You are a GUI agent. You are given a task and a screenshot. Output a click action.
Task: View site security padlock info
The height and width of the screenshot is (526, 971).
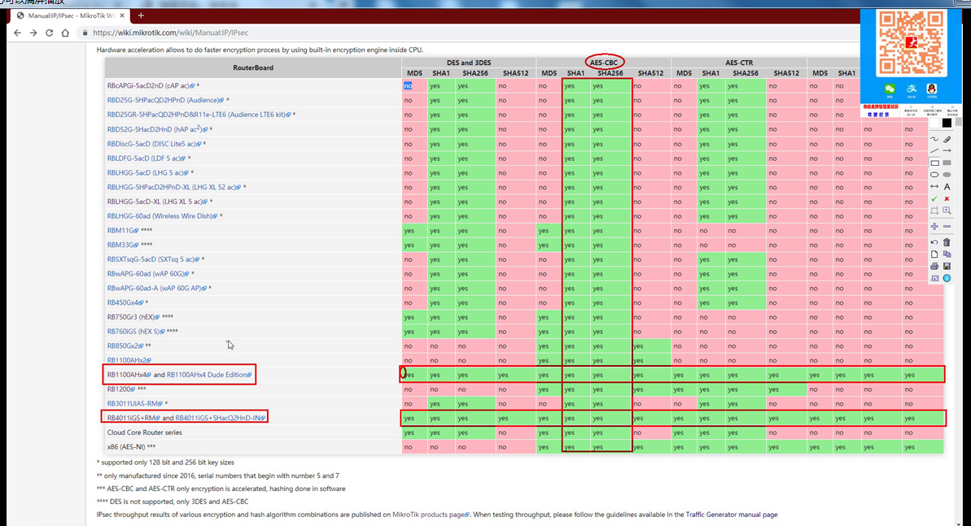85,33
